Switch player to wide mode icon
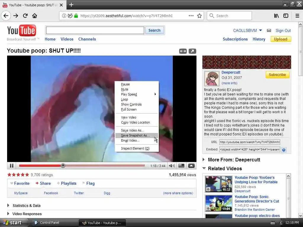Viewport: 303px width, 227px height. pyautogui.click(x=183, y=51)
